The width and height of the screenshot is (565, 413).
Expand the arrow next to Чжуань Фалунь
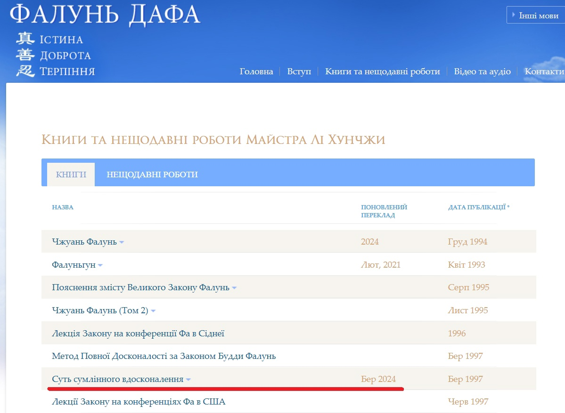click(x=122, y=242)
